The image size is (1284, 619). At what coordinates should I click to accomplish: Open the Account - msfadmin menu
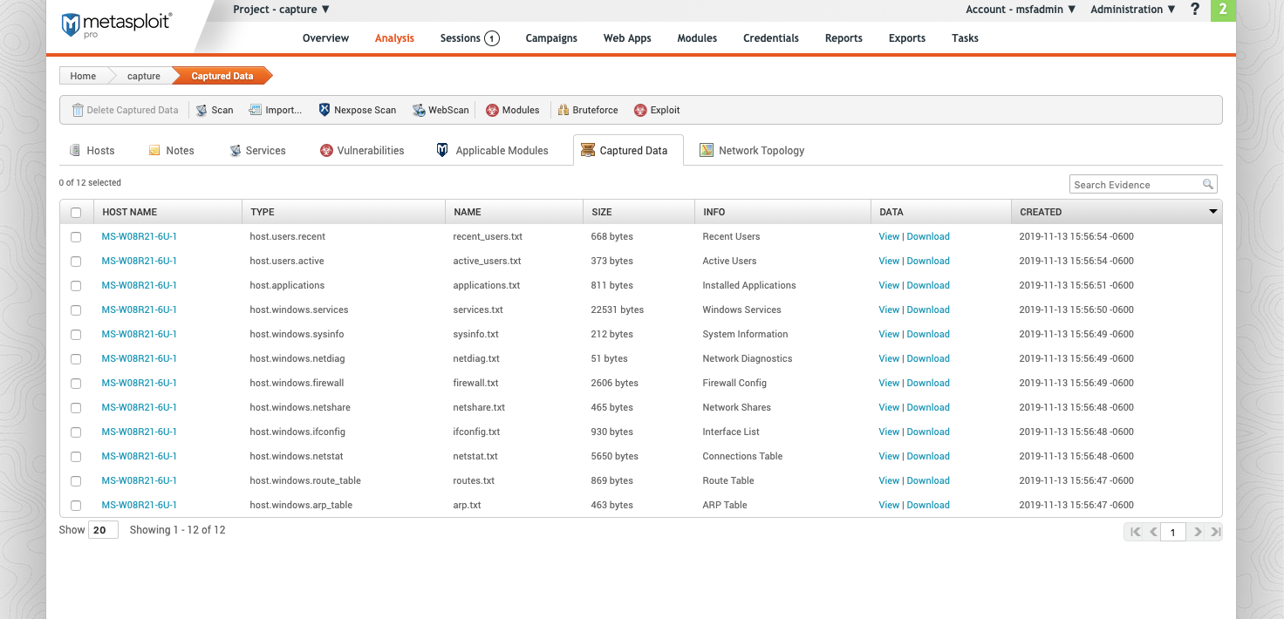1021,10
